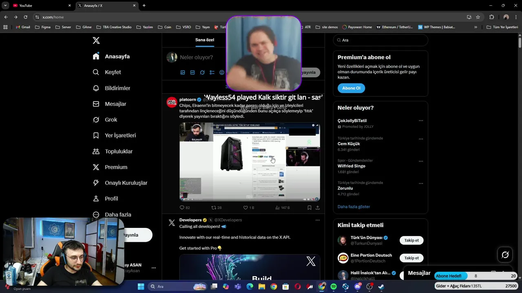This screenshot has width=522, height=293.
Task: Open Anasayfa home in the sidebar
Action: [x=111, y=56]
